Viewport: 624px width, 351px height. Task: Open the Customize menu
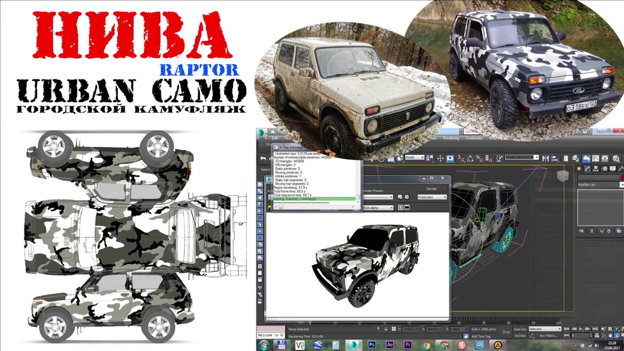click(x=474, y=138)
